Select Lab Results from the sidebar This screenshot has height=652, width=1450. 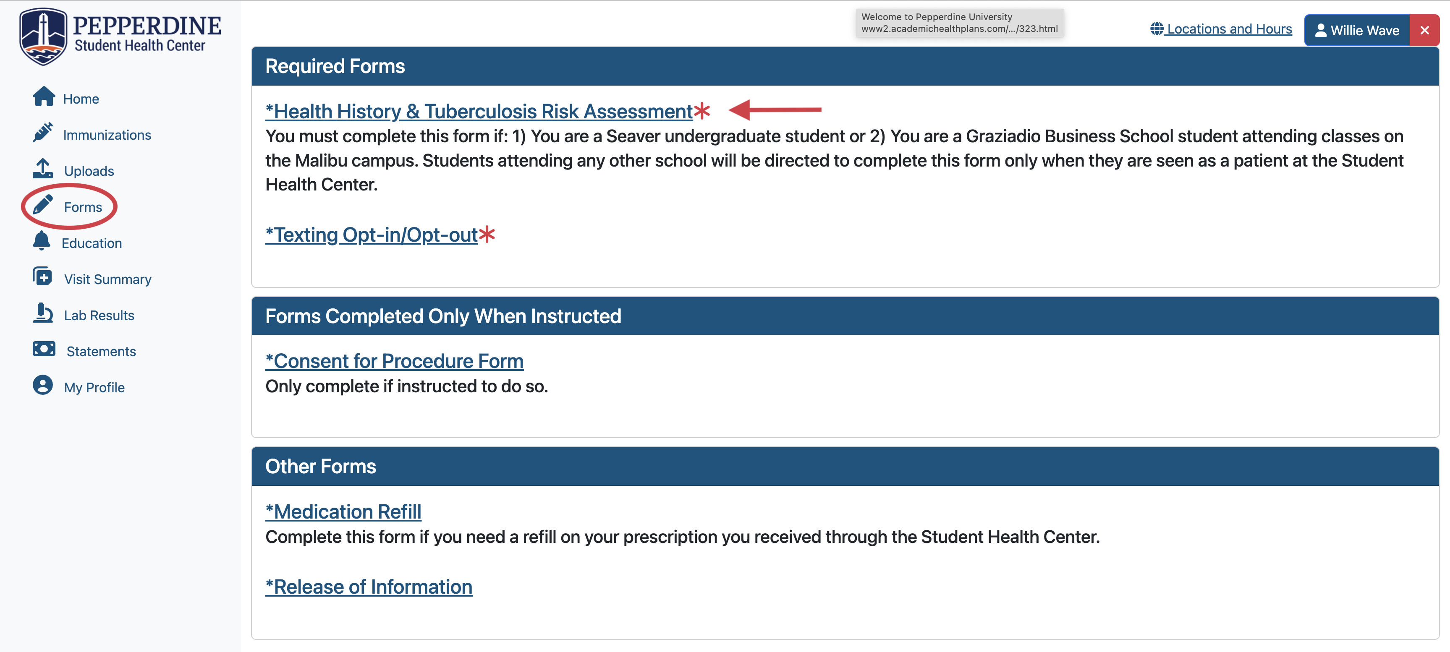(x=99, y=316)
